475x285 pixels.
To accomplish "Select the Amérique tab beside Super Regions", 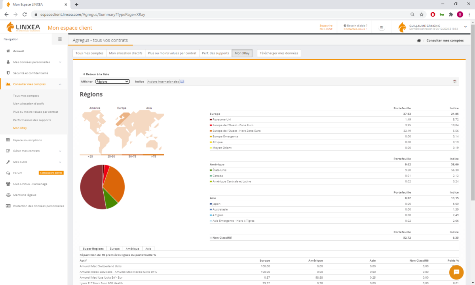I will 133,249.
